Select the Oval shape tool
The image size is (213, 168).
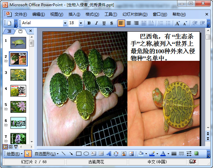pyautogui.click(x=86, y=154)
